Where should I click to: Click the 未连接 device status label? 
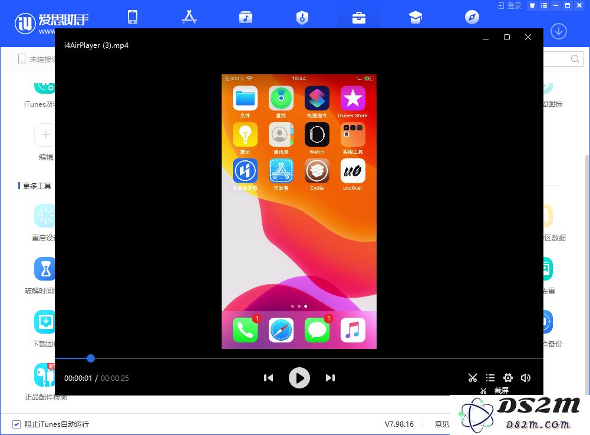(42, 60)
